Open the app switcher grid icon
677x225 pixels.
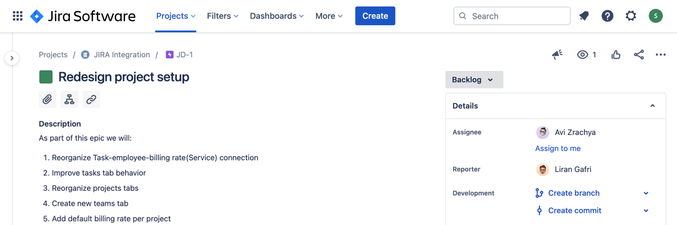[17, 16]
